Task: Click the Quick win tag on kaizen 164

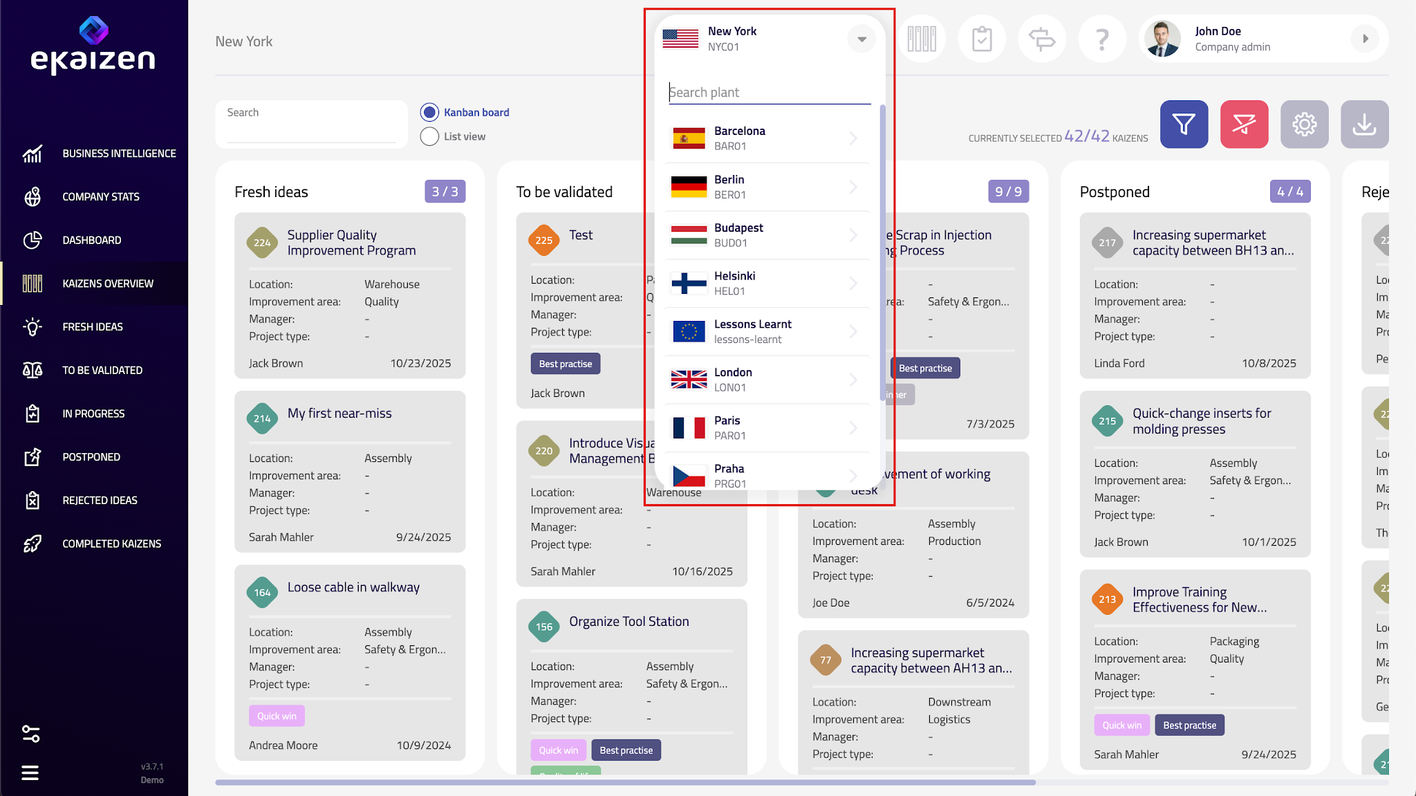Action: click(277, 716)
